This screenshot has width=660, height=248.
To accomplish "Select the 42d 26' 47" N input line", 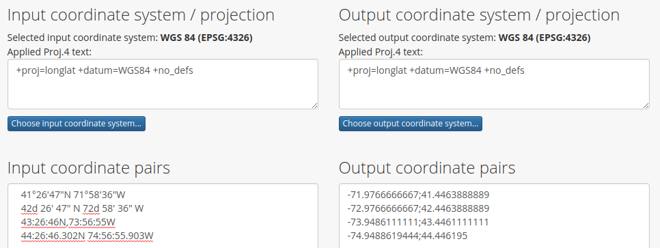I will 83,208.
